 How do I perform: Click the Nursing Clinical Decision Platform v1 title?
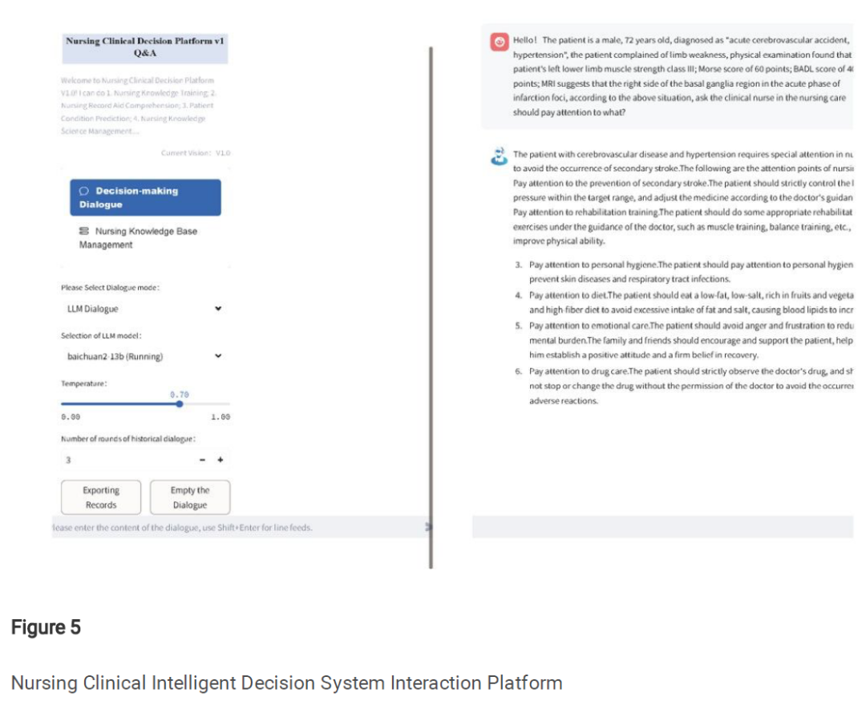[x=144, y=47]
